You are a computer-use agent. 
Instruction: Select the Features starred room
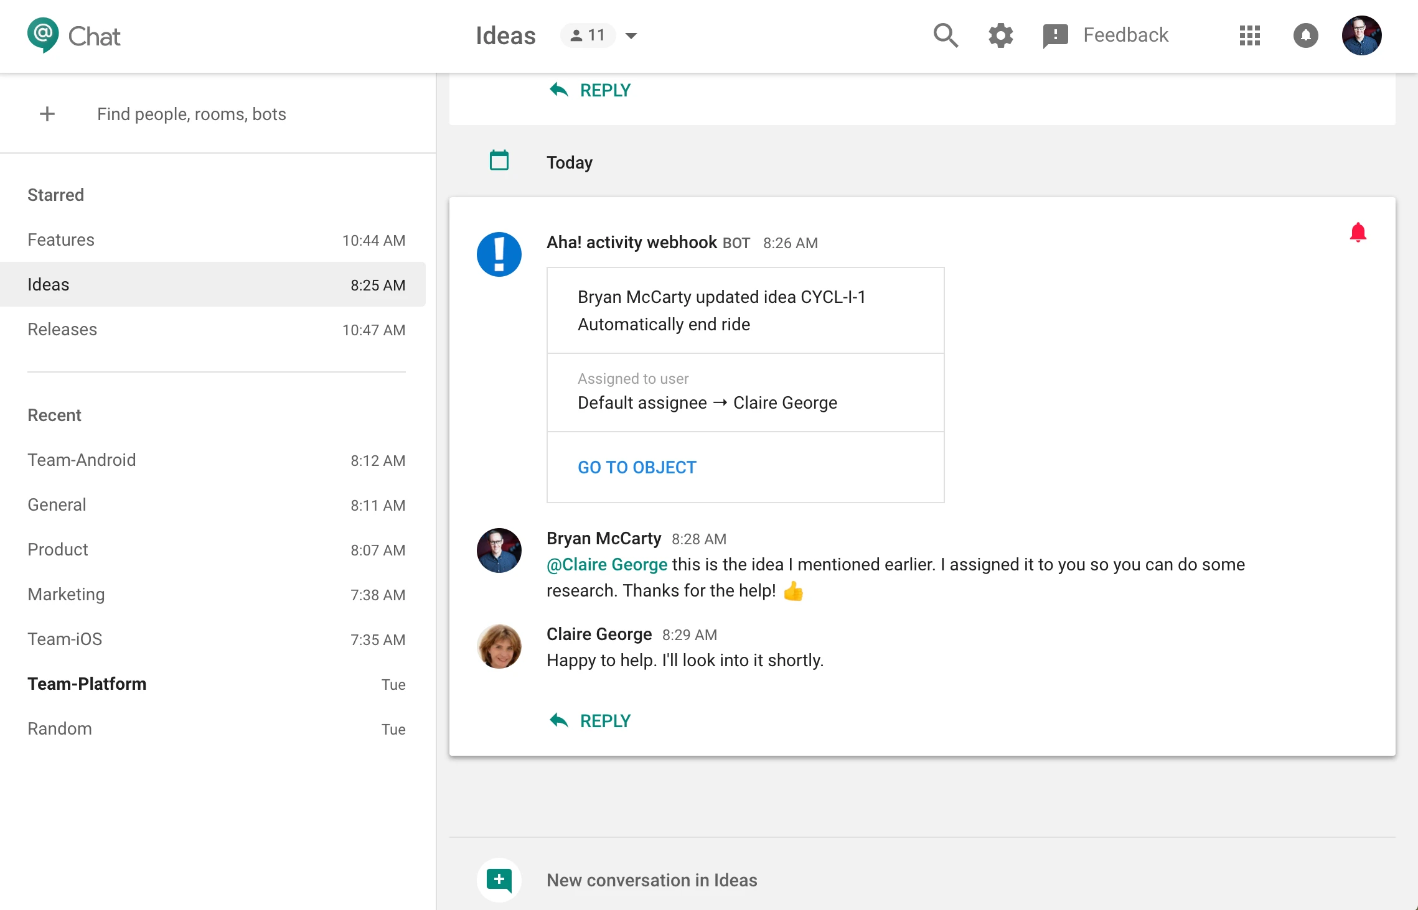(x=60, y=239)
